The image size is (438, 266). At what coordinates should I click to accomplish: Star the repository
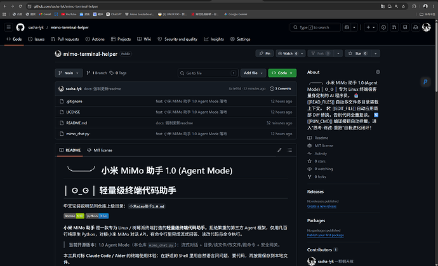(358, 53)
